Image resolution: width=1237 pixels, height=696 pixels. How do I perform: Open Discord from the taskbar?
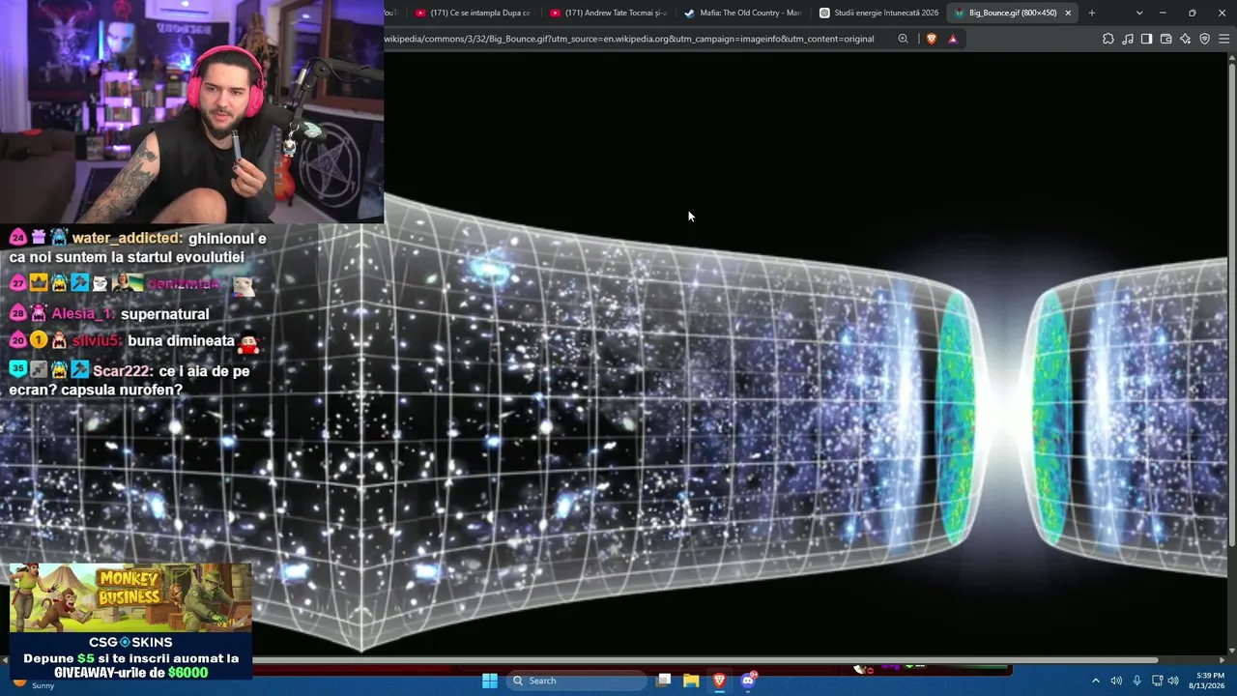pos(748,681)
